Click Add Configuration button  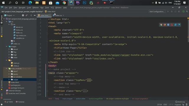click(157, 11)
